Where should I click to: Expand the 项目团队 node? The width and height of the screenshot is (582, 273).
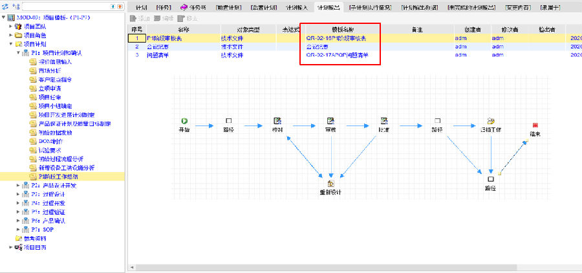tap(11, 27)
